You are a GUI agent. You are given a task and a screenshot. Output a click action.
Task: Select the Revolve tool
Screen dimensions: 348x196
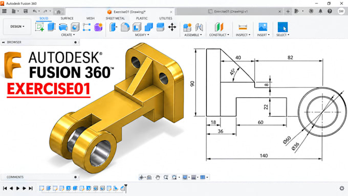(63, 27)
